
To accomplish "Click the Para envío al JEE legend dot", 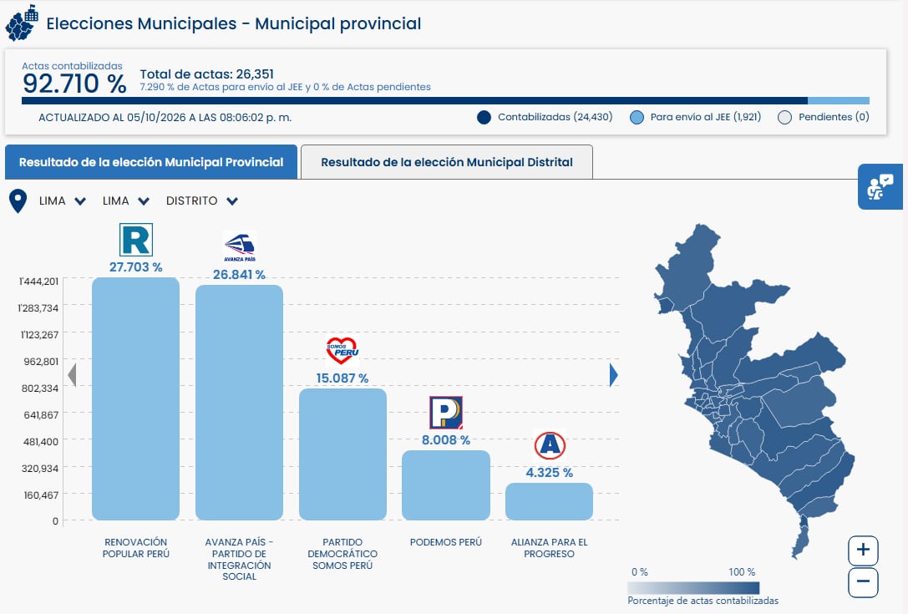I will click(637, 118).
